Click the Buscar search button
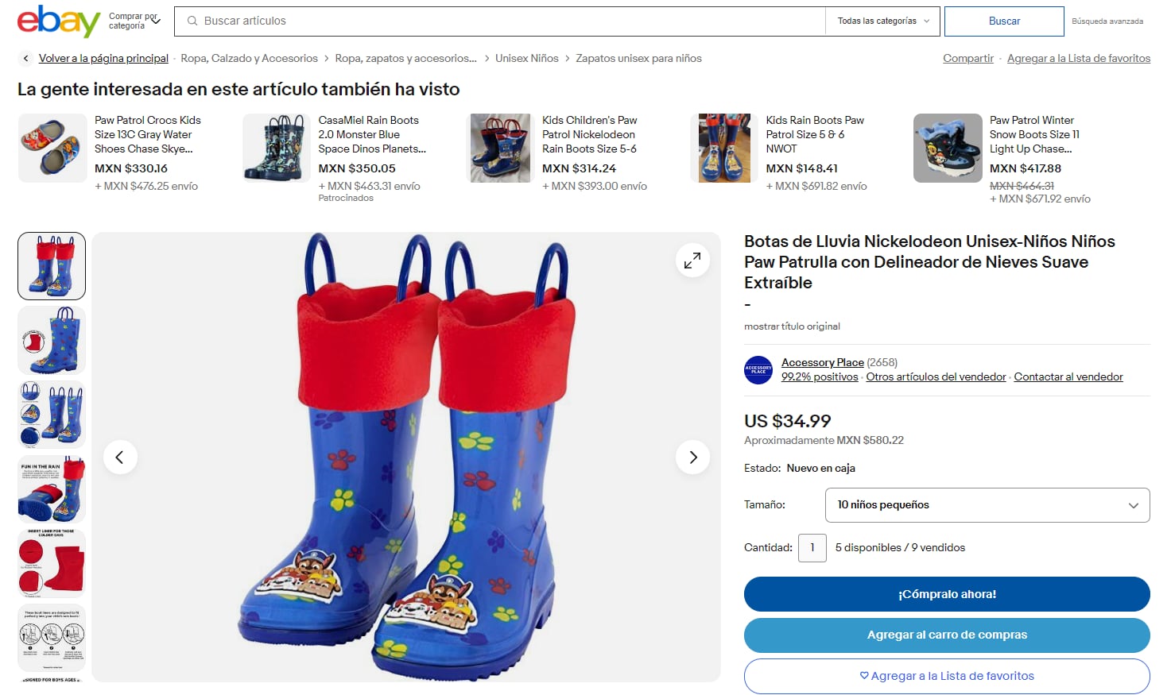Viewport: 1171px width, 695px height. (1004, 21)
